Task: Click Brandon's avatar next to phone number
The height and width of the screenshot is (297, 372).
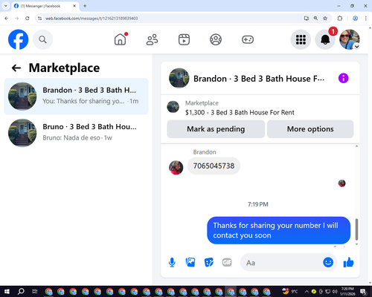Action: pyautogui.click(x=176, y=168)
